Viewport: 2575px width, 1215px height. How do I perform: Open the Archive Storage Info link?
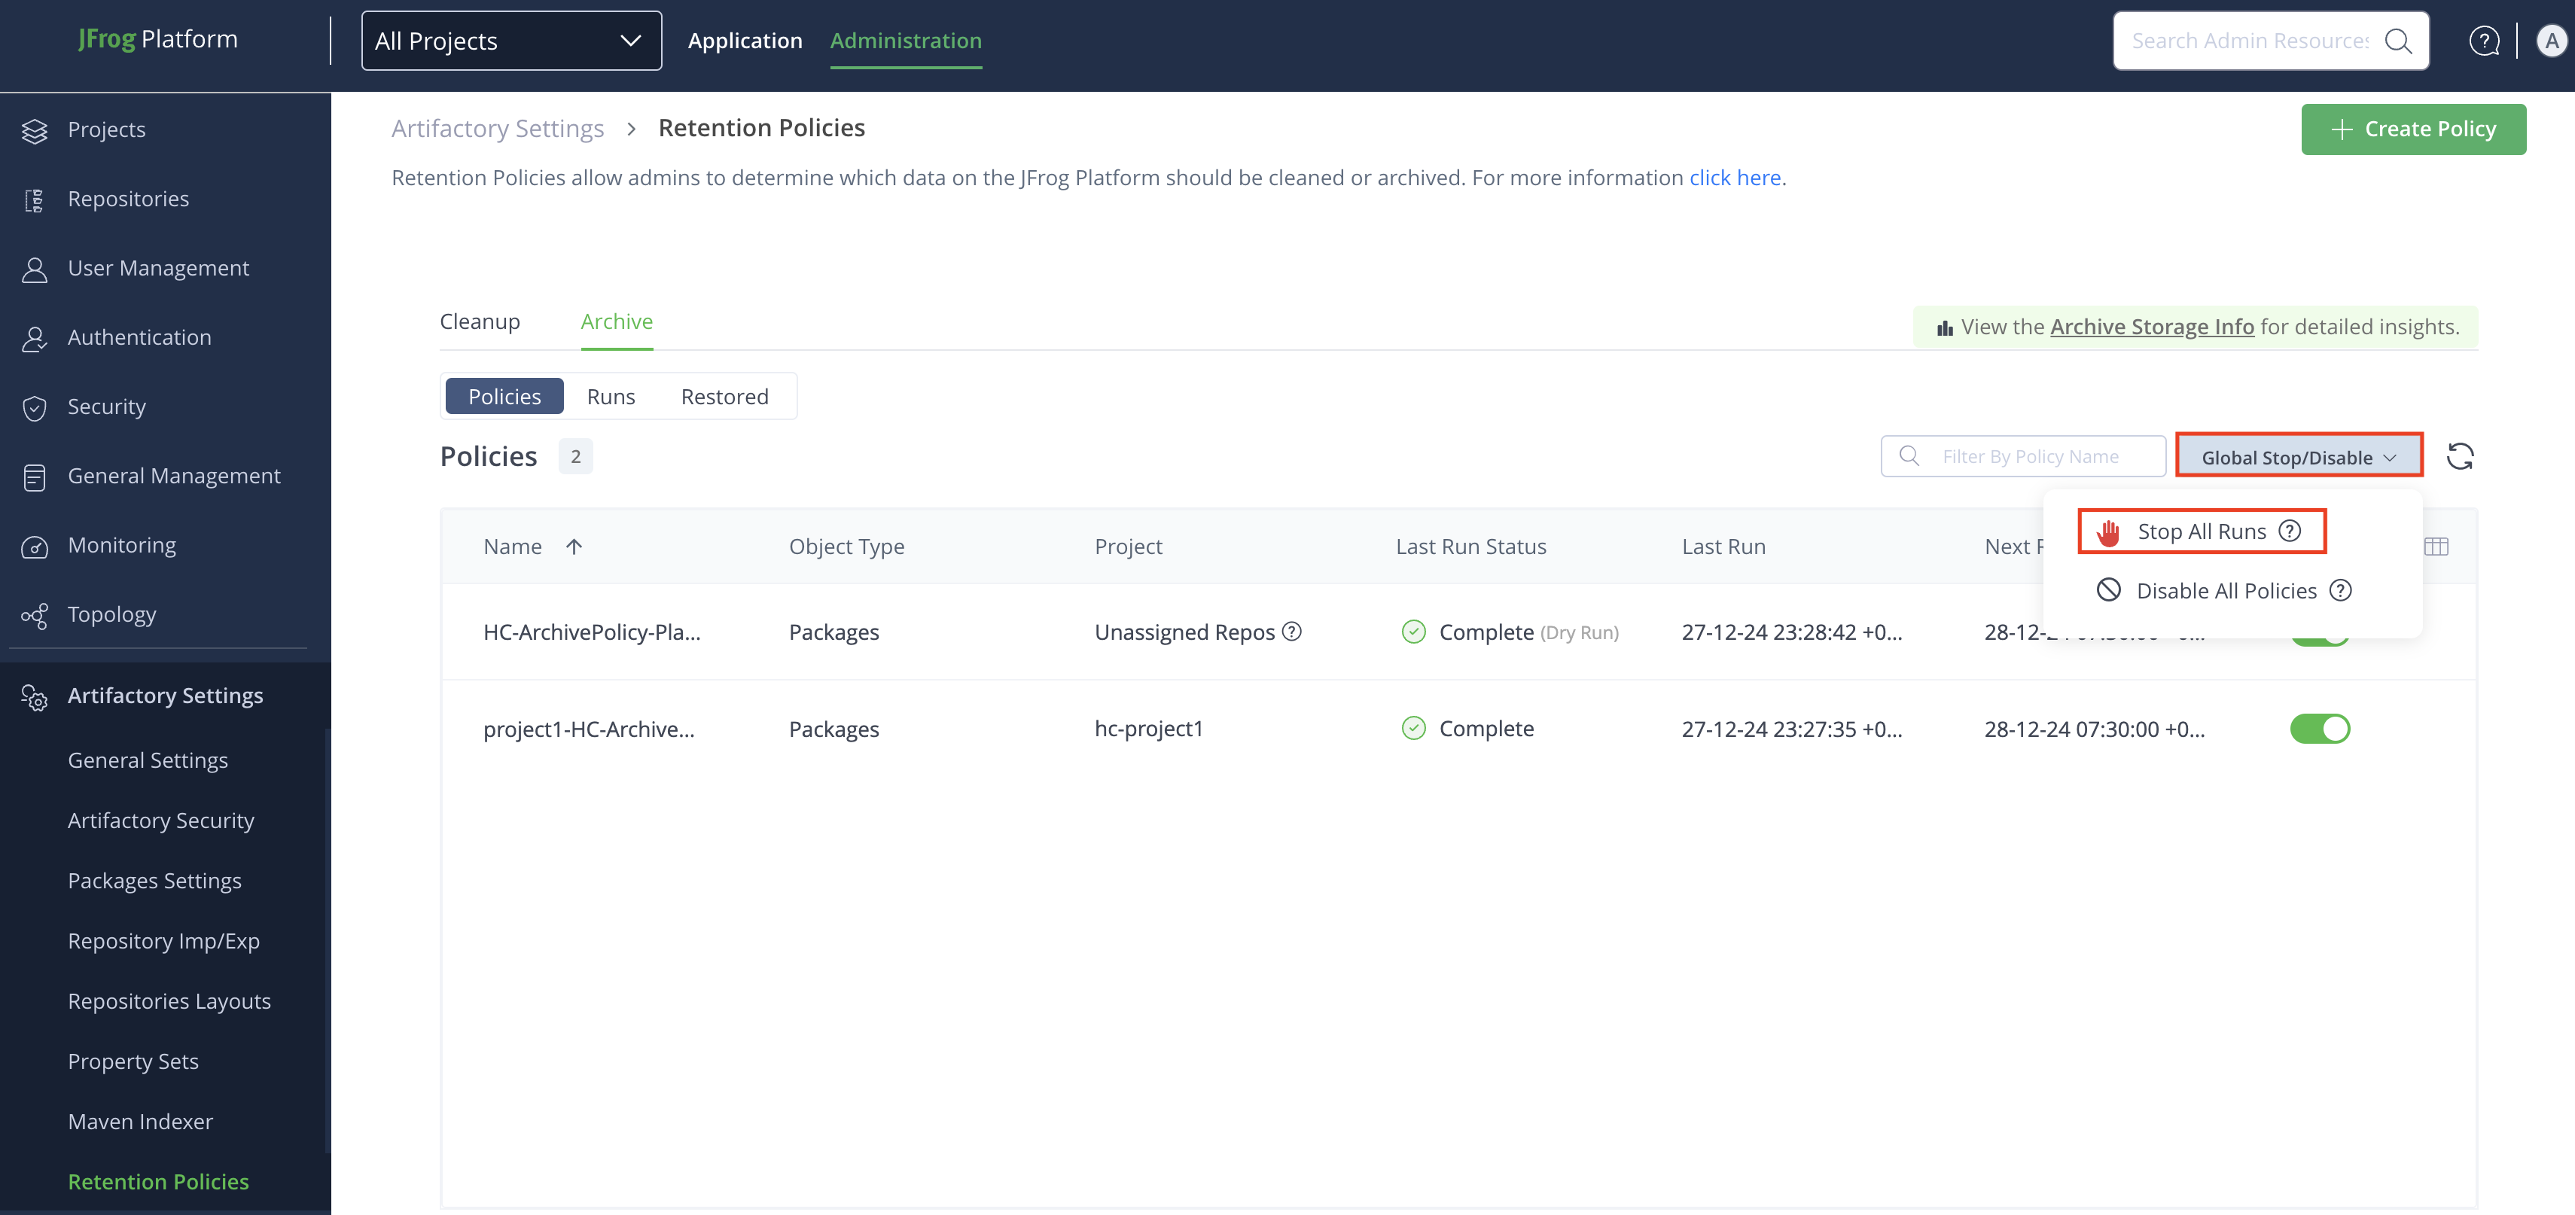2151,327
